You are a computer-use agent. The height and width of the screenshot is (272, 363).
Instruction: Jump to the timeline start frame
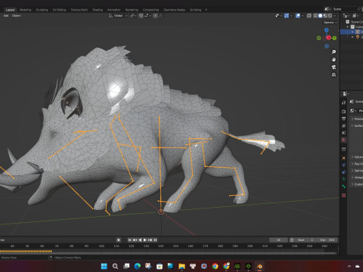[129, 240]
